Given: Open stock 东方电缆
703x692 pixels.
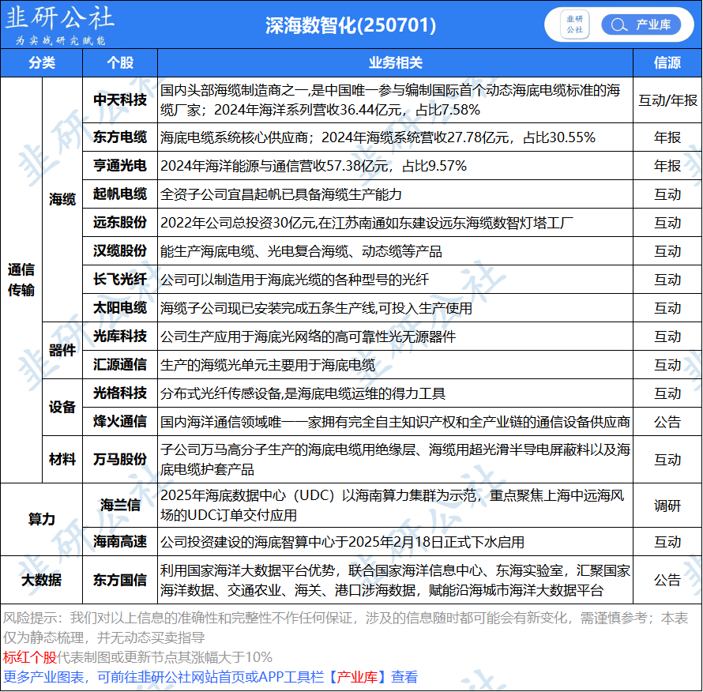Looking at the screenshot, I should click(x=120, y=137).
